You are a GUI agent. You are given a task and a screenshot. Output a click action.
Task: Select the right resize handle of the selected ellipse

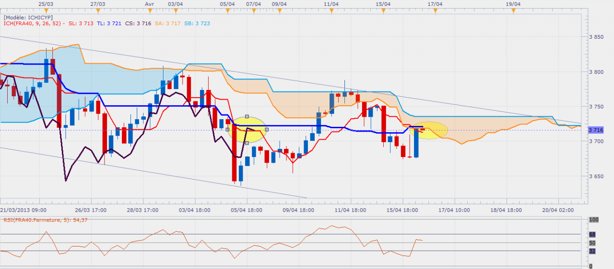coord(266,129)
